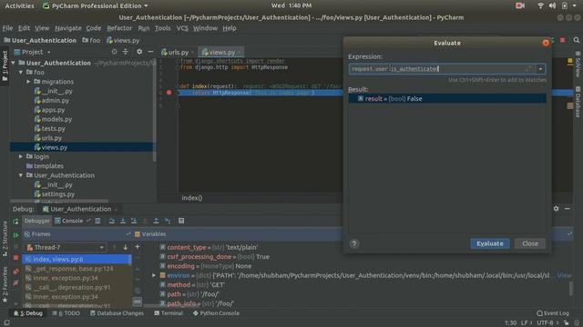Click the Expression input field
The image size is (583, 327).
[x=442, y=69]
